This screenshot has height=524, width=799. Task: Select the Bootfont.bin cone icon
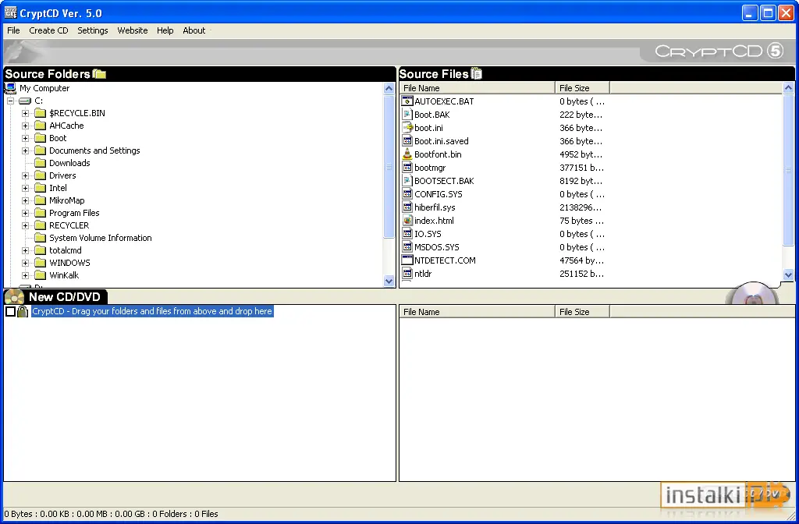(407, 154)
